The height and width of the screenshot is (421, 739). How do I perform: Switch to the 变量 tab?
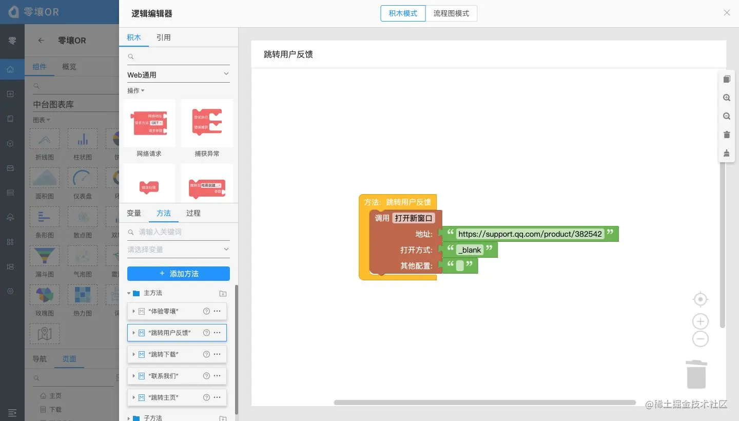(134, 213)
